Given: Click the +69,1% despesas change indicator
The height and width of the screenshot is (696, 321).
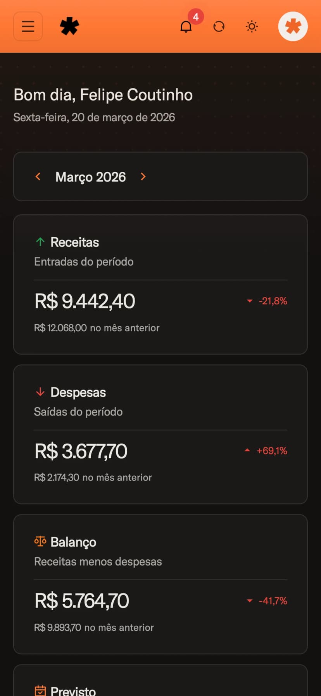Looking at the screenshot, I should click(266, 451).
